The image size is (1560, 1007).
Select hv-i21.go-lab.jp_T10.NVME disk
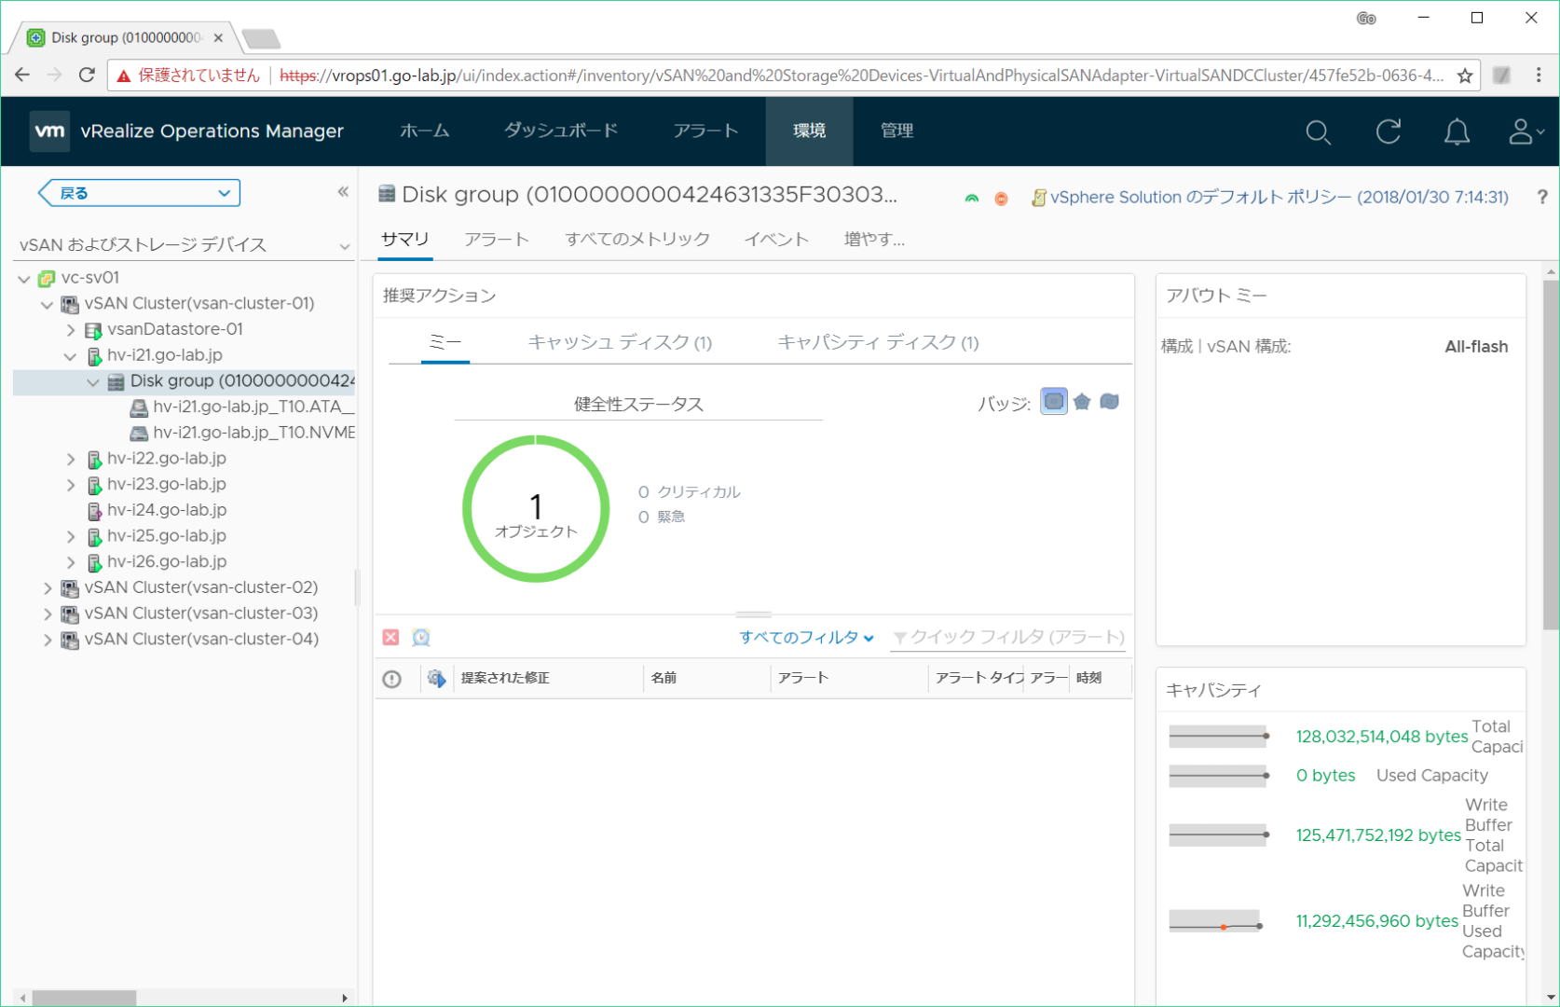coord(253,433)
